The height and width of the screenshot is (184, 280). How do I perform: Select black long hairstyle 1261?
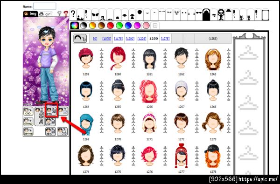pyautogui.click(x=149, y=59)
